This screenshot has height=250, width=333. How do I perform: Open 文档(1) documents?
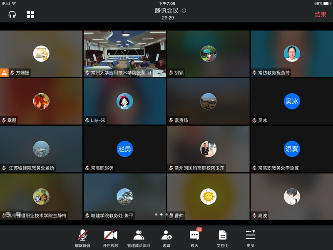click(223, 238)
